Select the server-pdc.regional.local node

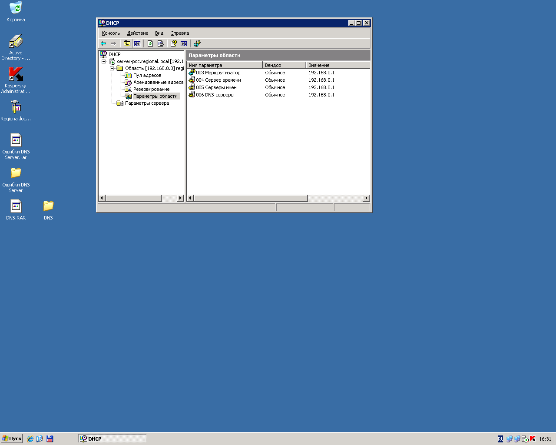coord(150,61)
